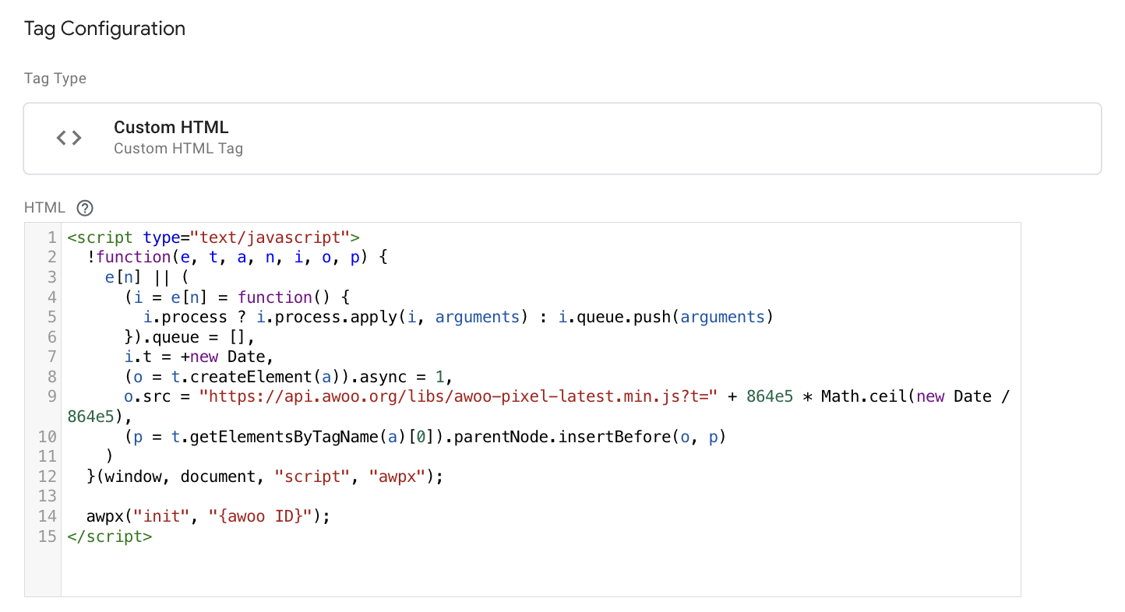Click the "{awoo ID}" placeholder string
The image size is (1125, 612).
(x=260, y=515)
